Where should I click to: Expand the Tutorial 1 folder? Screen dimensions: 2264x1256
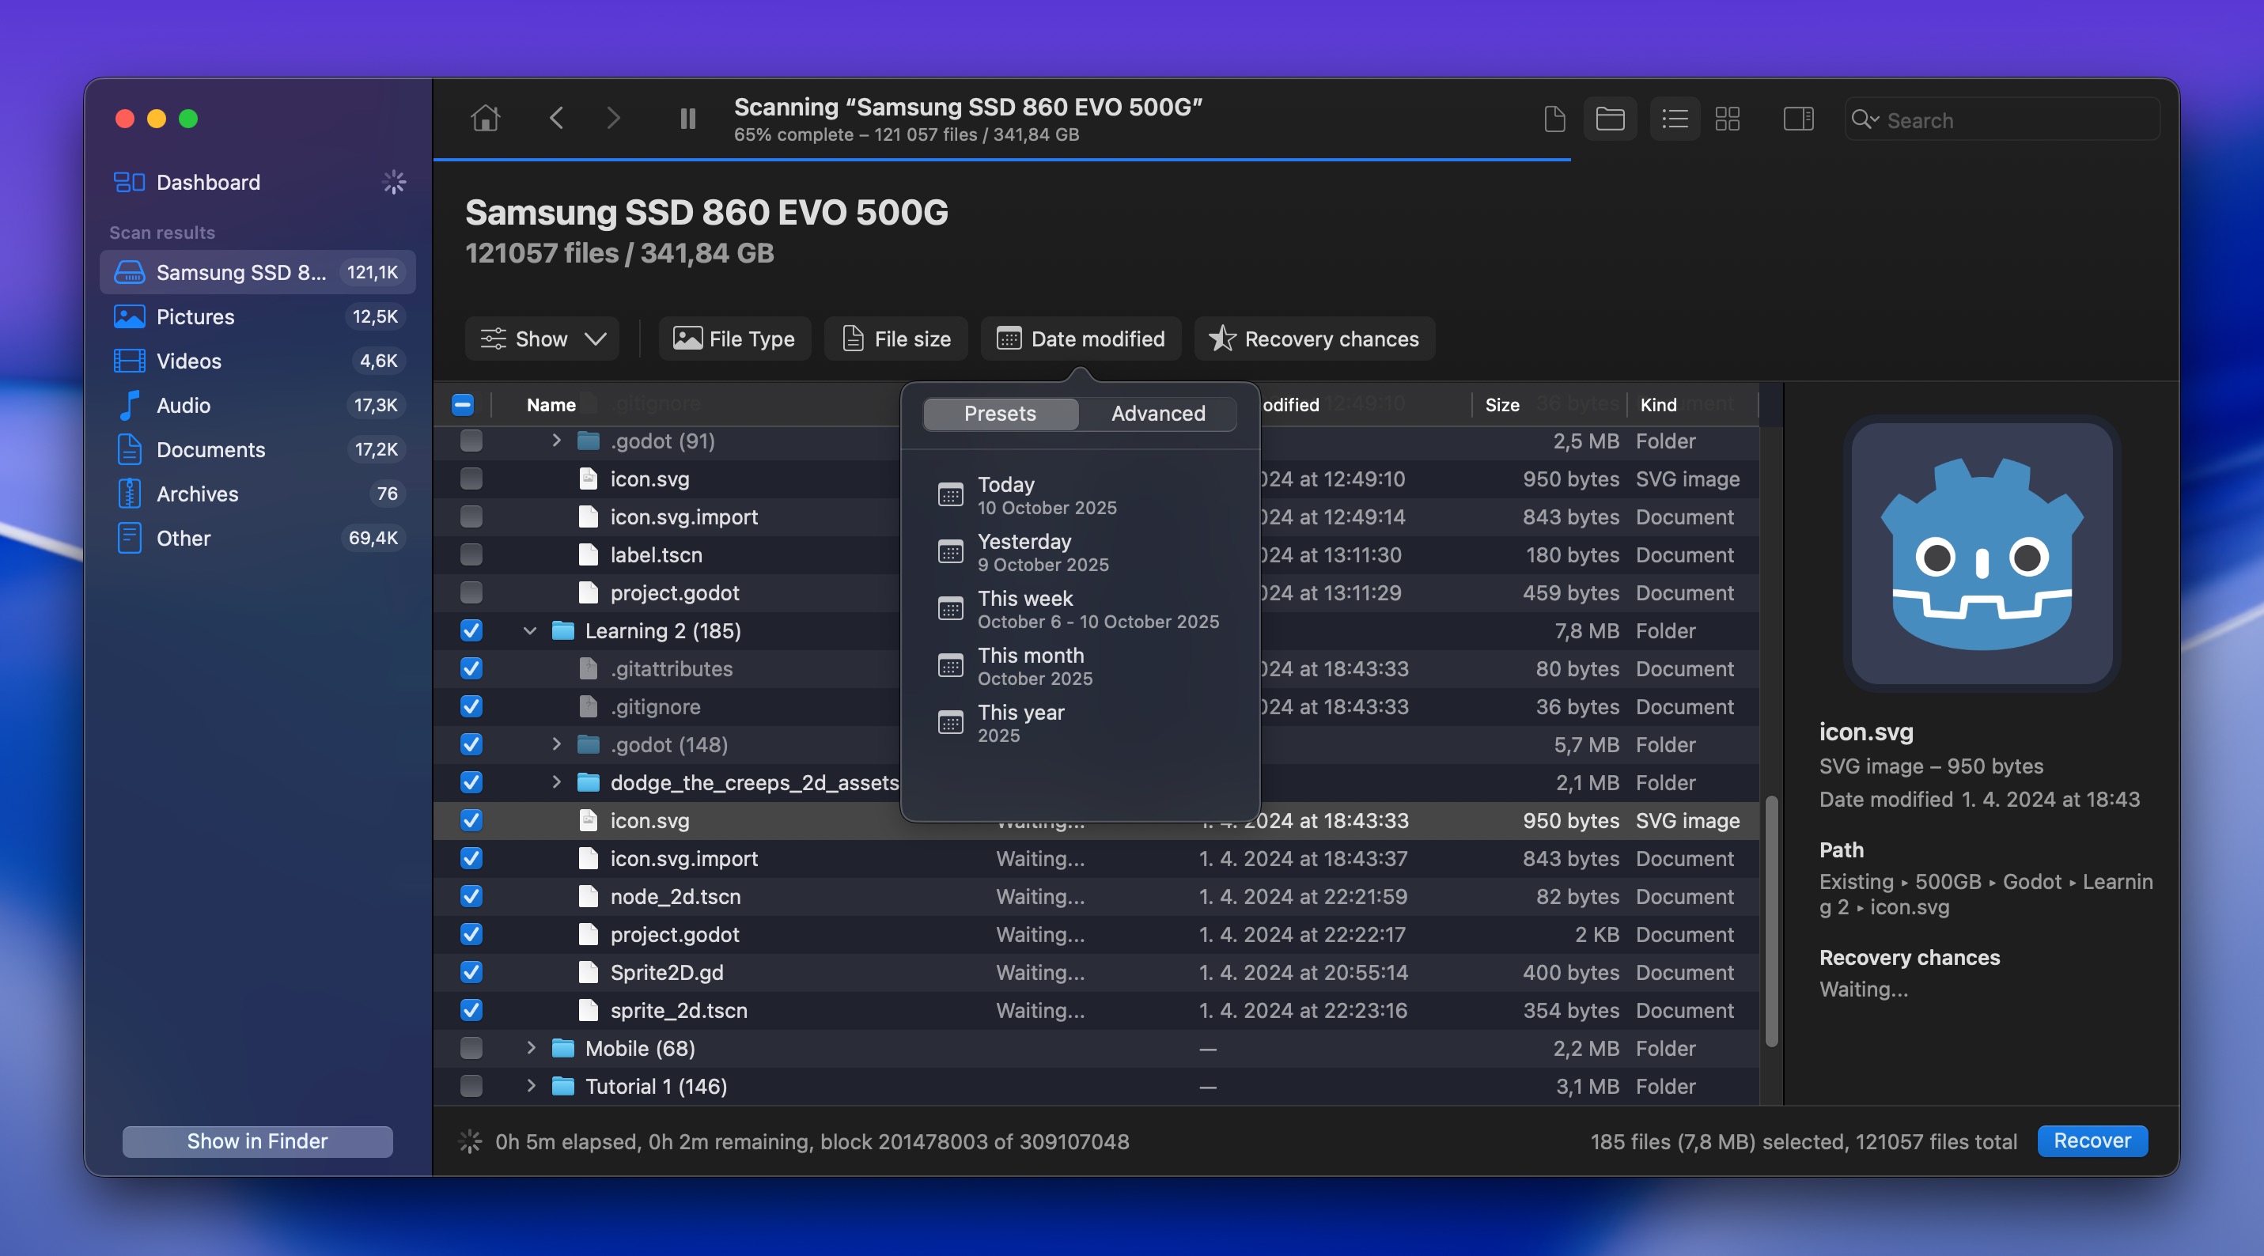tap(530, 1087)
